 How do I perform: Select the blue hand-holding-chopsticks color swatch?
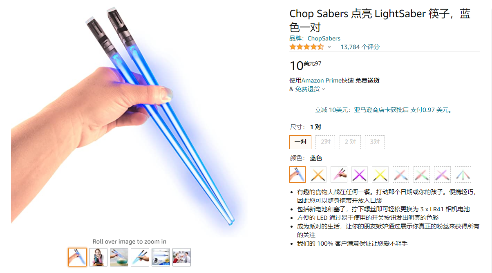(x=297, y=175)
